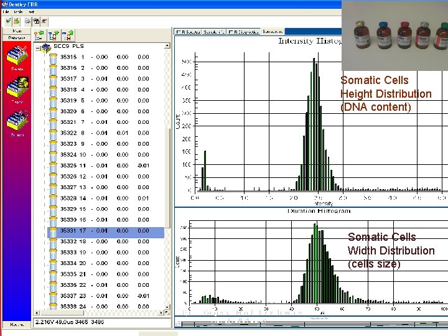Click the vertical scrollbar thumb of sample list
Viewport: 448px width, 336px height.
pyautogui.click(x=168, y=178)
